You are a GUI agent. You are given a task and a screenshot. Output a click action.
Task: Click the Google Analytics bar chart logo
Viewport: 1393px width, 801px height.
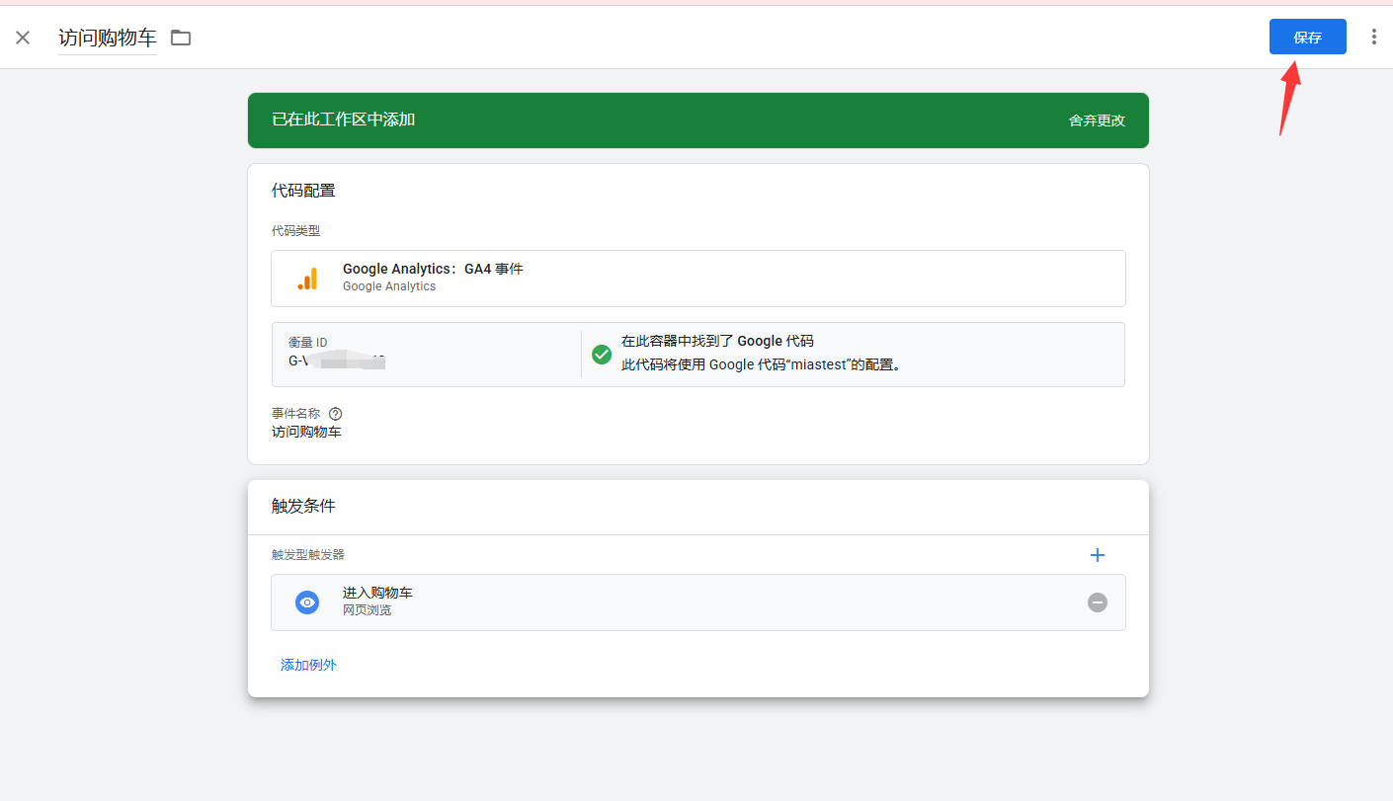tap(307, 280)
